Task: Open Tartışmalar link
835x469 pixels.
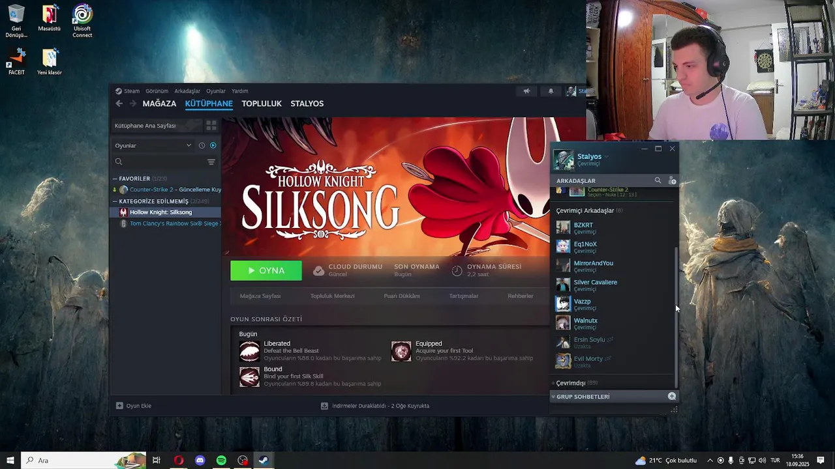Action: click(463, 296)
